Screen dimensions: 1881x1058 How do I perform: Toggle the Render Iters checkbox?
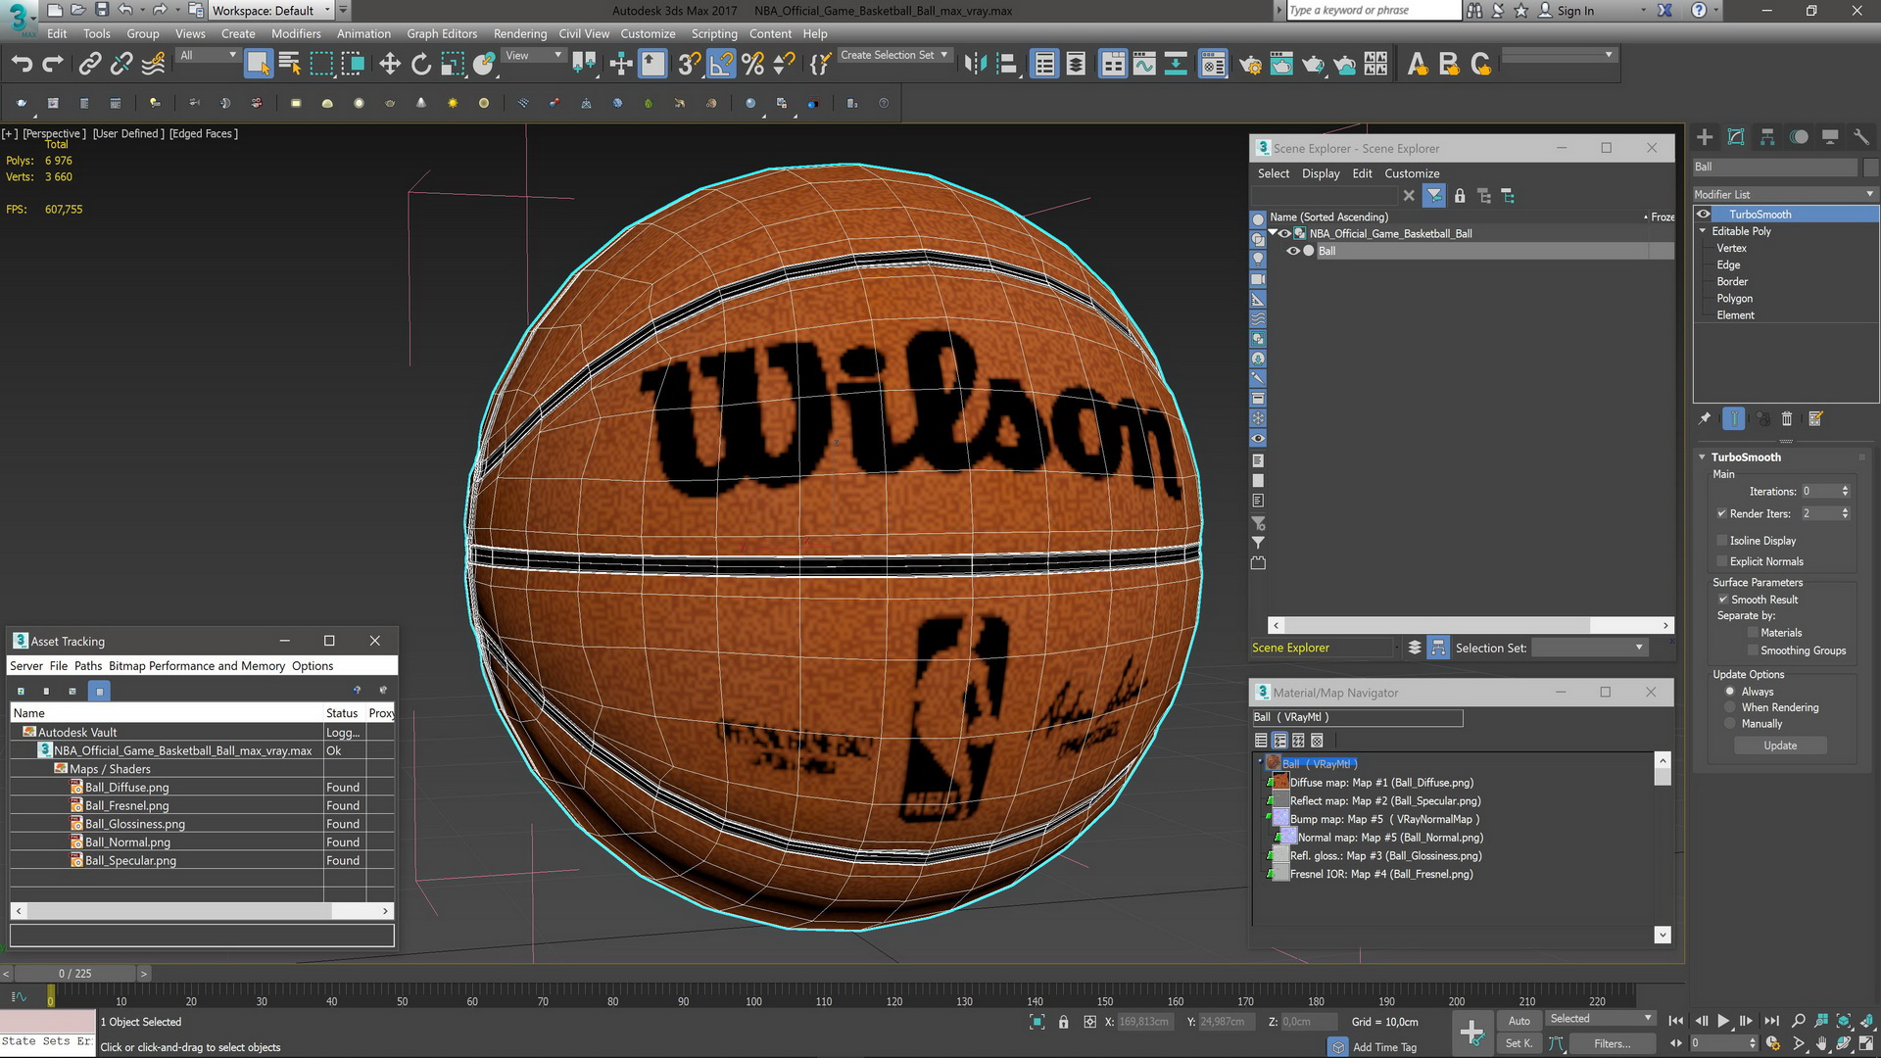click(x=1721, y=513)
